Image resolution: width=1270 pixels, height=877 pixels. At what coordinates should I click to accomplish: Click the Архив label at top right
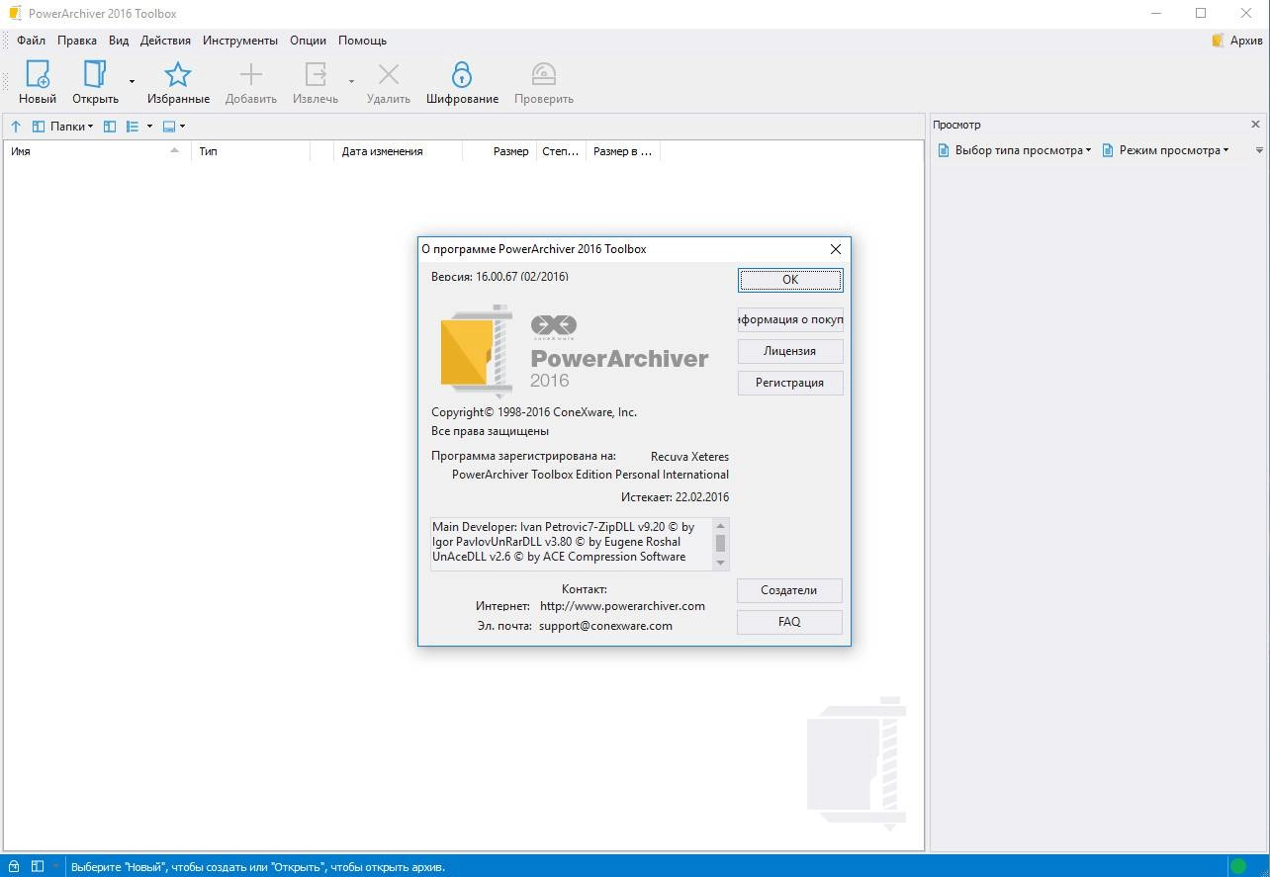[1246, 41]
